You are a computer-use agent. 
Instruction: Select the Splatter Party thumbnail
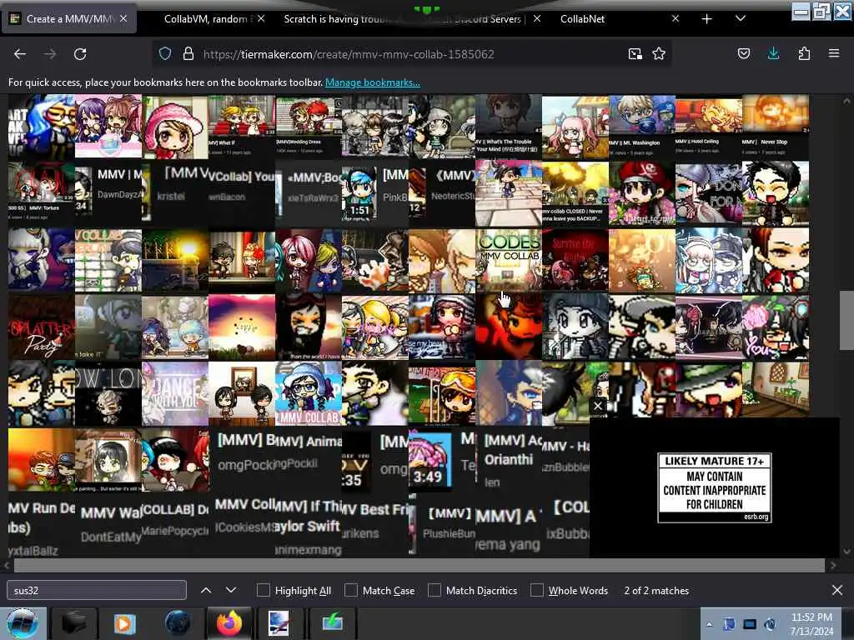tap(42, 327)
